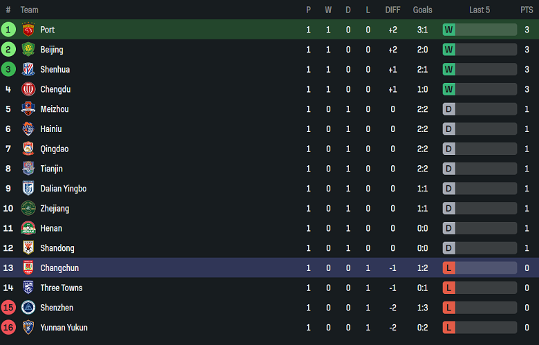539x345 pixels.
Task: Click Tianjin's grey D result badge
Action: click(x=449, y=169)
